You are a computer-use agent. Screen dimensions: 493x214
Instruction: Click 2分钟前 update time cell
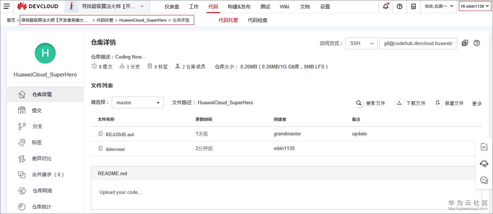[x=204, y=149]
